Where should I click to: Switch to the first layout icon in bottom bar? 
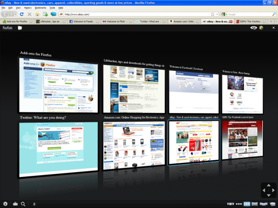click(x=230, y=204)
